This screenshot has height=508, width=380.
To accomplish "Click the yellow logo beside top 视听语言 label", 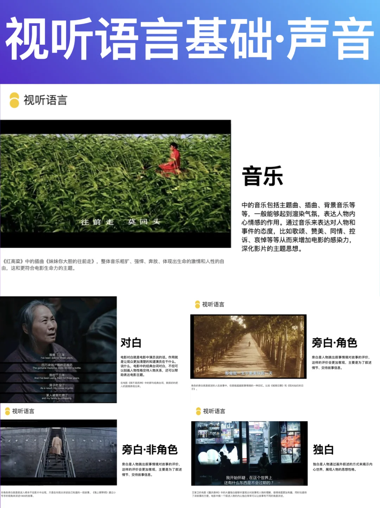I will [14, 100].
